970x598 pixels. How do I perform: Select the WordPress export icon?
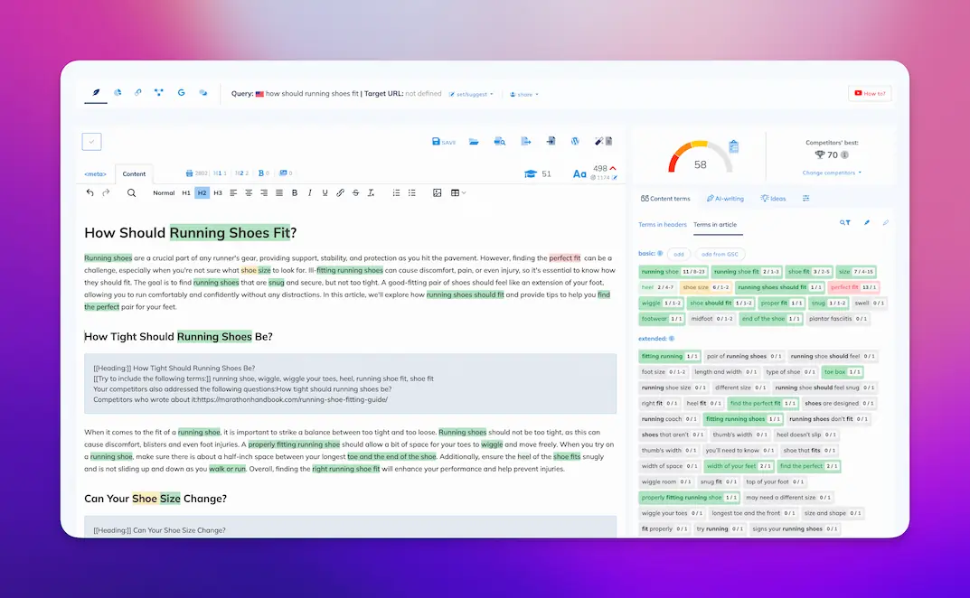click(x=574, y=142)
